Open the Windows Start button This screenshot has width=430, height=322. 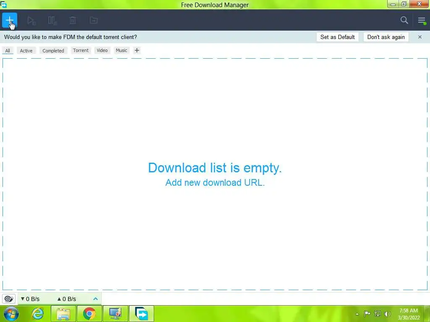11,314
